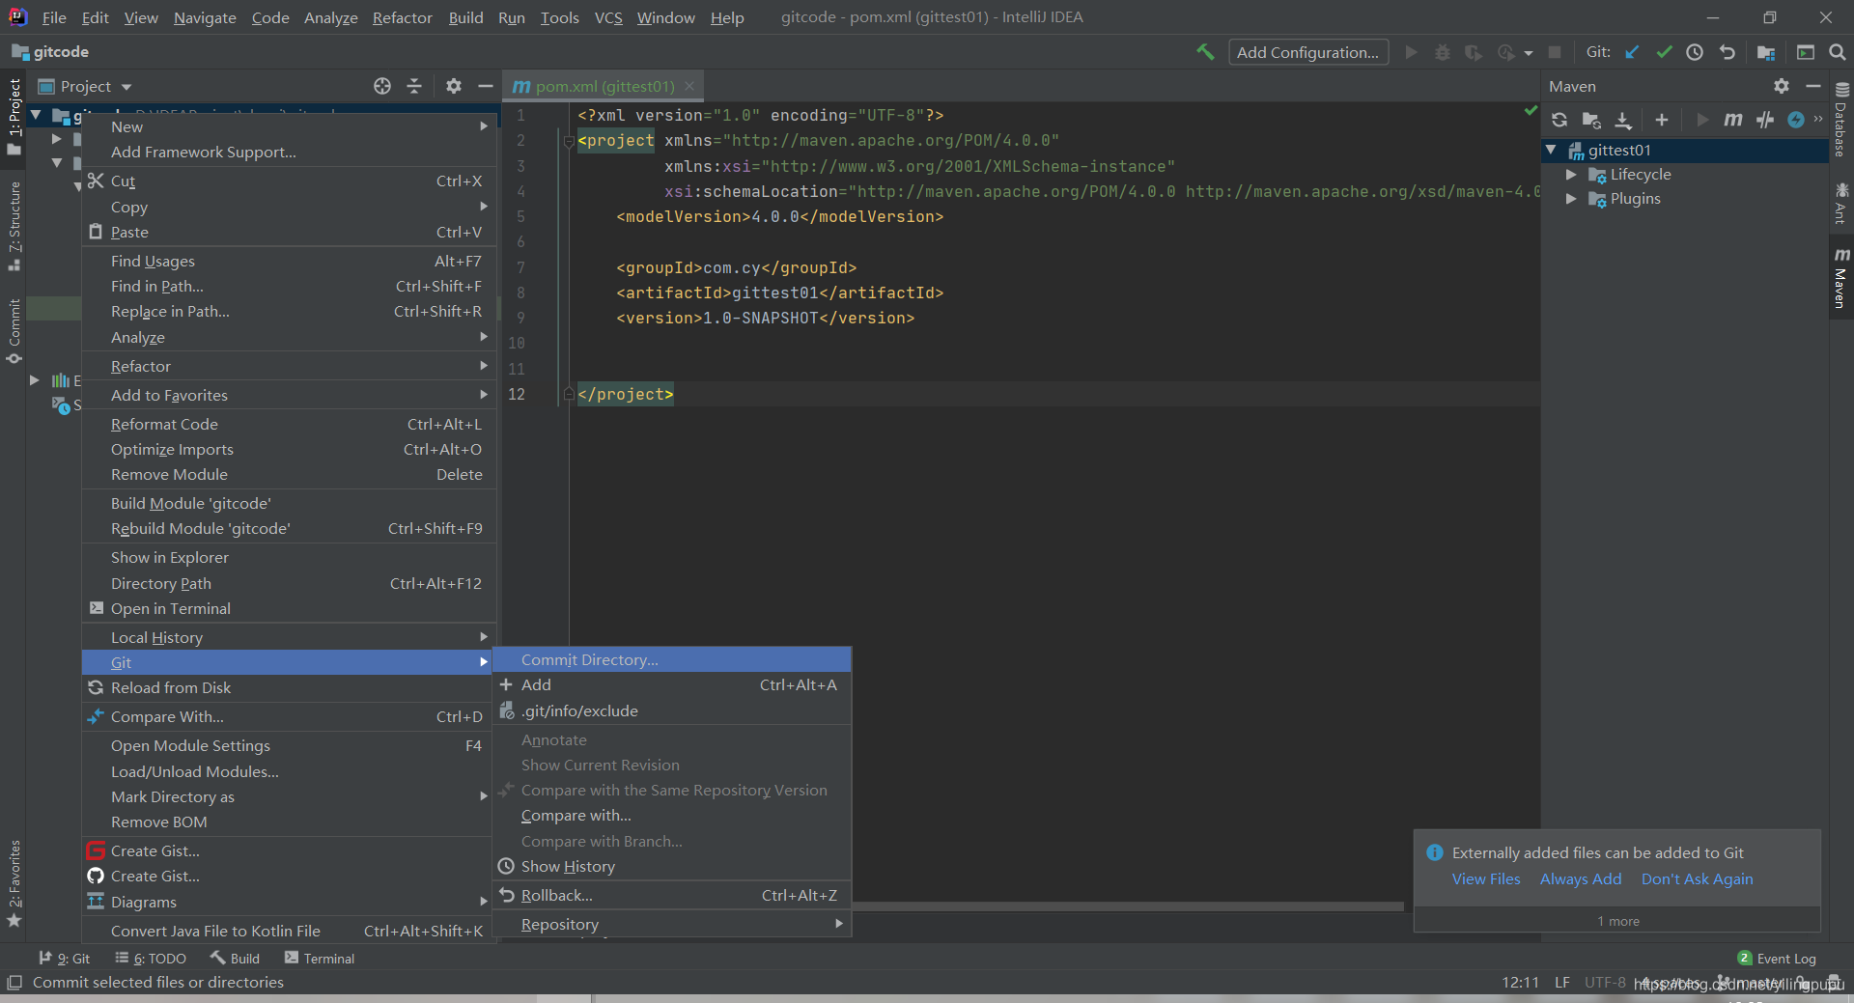Open Structure tool window tab
Viewport: 1854px width, 1003px height.
14,226
